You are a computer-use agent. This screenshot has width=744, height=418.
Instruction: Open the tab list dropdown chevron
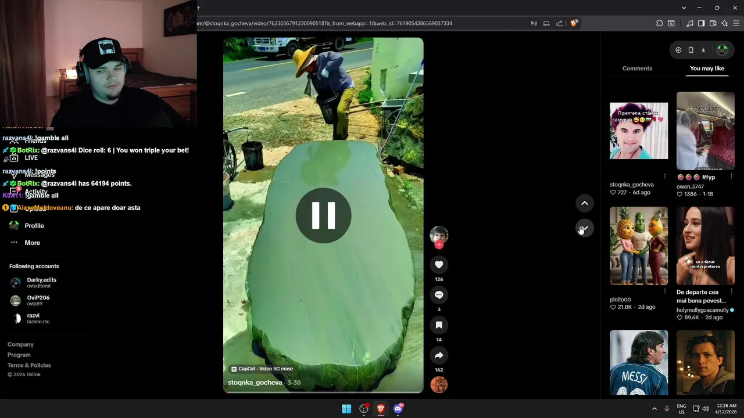point(684,8)
